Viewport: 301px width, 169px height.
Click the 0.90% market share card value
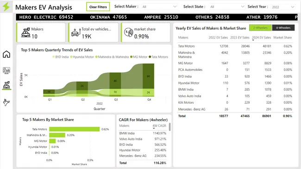tap(142, 36)
